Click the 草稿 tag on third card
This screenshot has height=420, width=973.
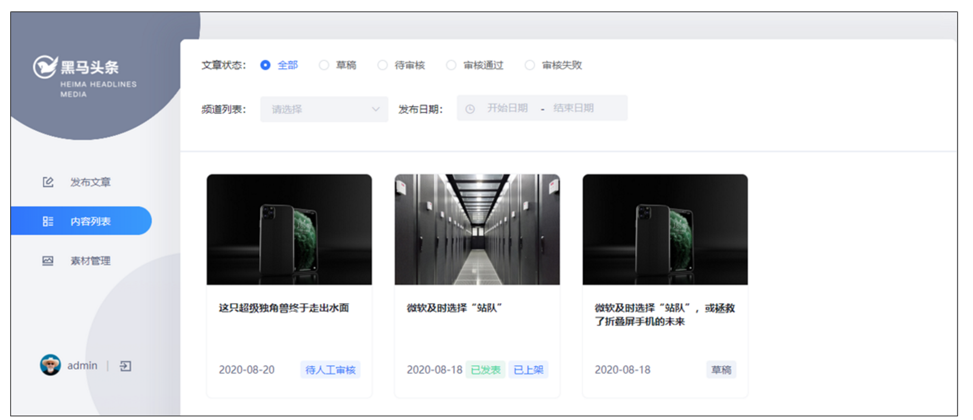[x=721, y=370]
